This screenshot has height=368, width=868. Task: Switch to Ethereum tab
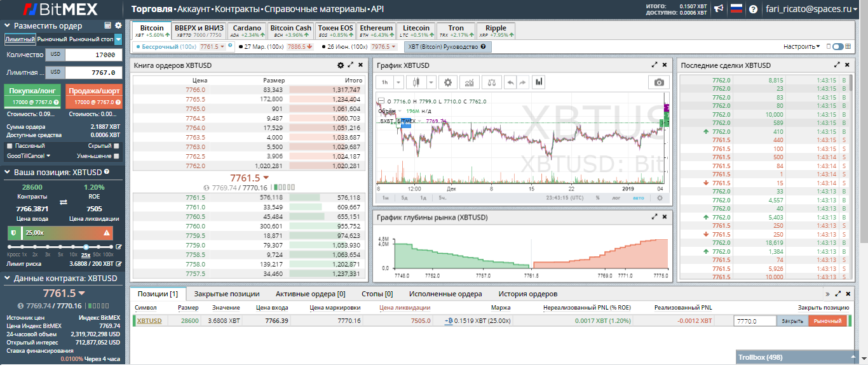(x=376, y=31)
